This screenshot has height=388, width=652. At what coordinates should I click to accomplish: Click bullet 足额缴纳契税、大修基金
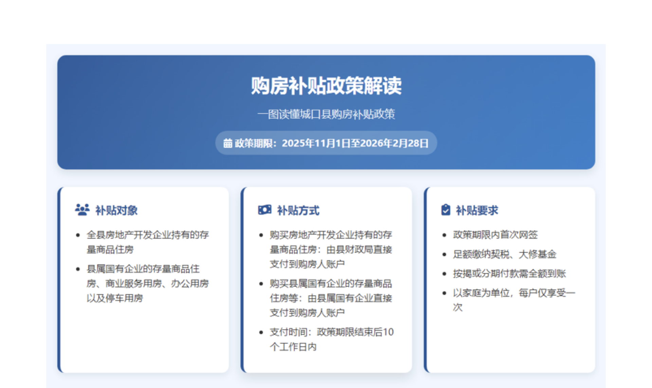pyautogui.click(x=504, y=254)
